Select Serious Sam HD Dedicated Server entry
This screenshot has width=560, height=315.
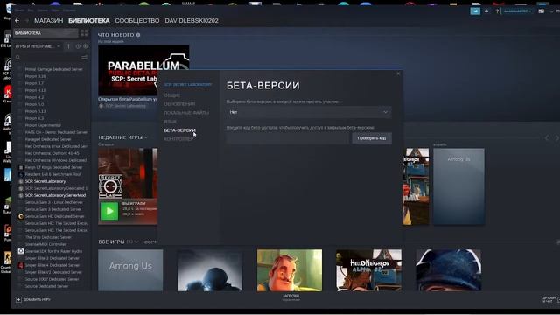click(54, 216)
